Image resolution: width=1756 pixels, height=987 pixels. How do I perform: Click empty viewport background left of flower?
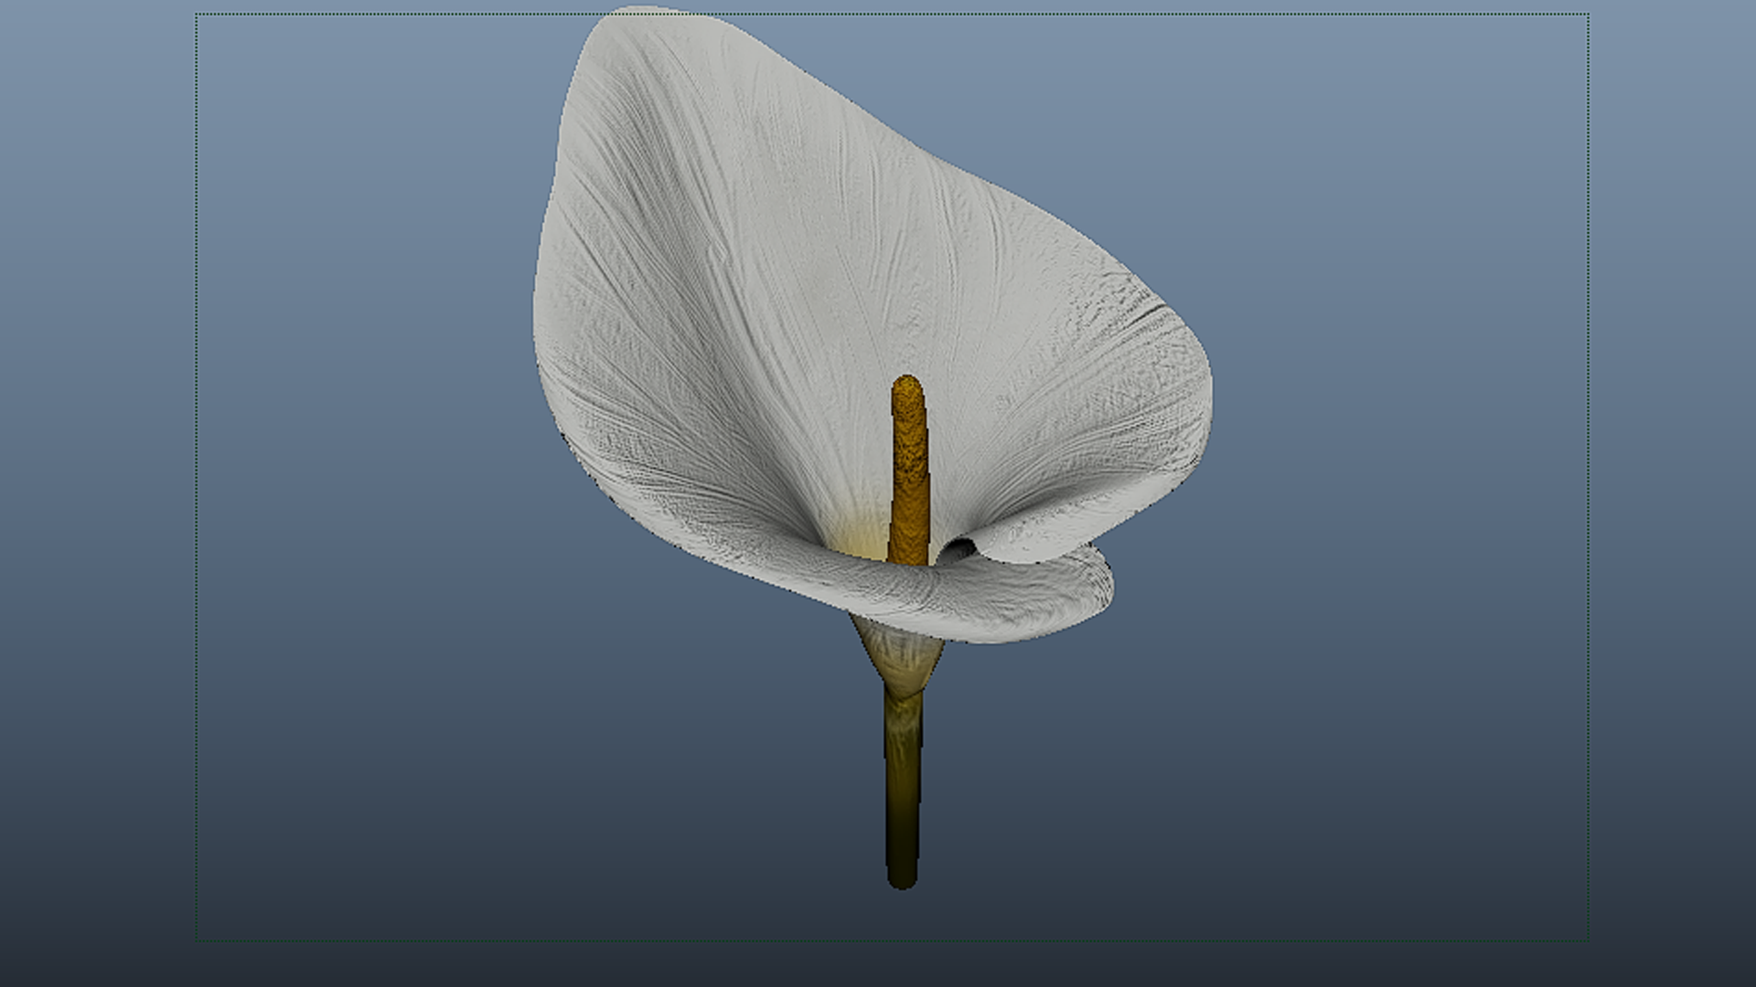pyautogui.click(x=366, y=457)
